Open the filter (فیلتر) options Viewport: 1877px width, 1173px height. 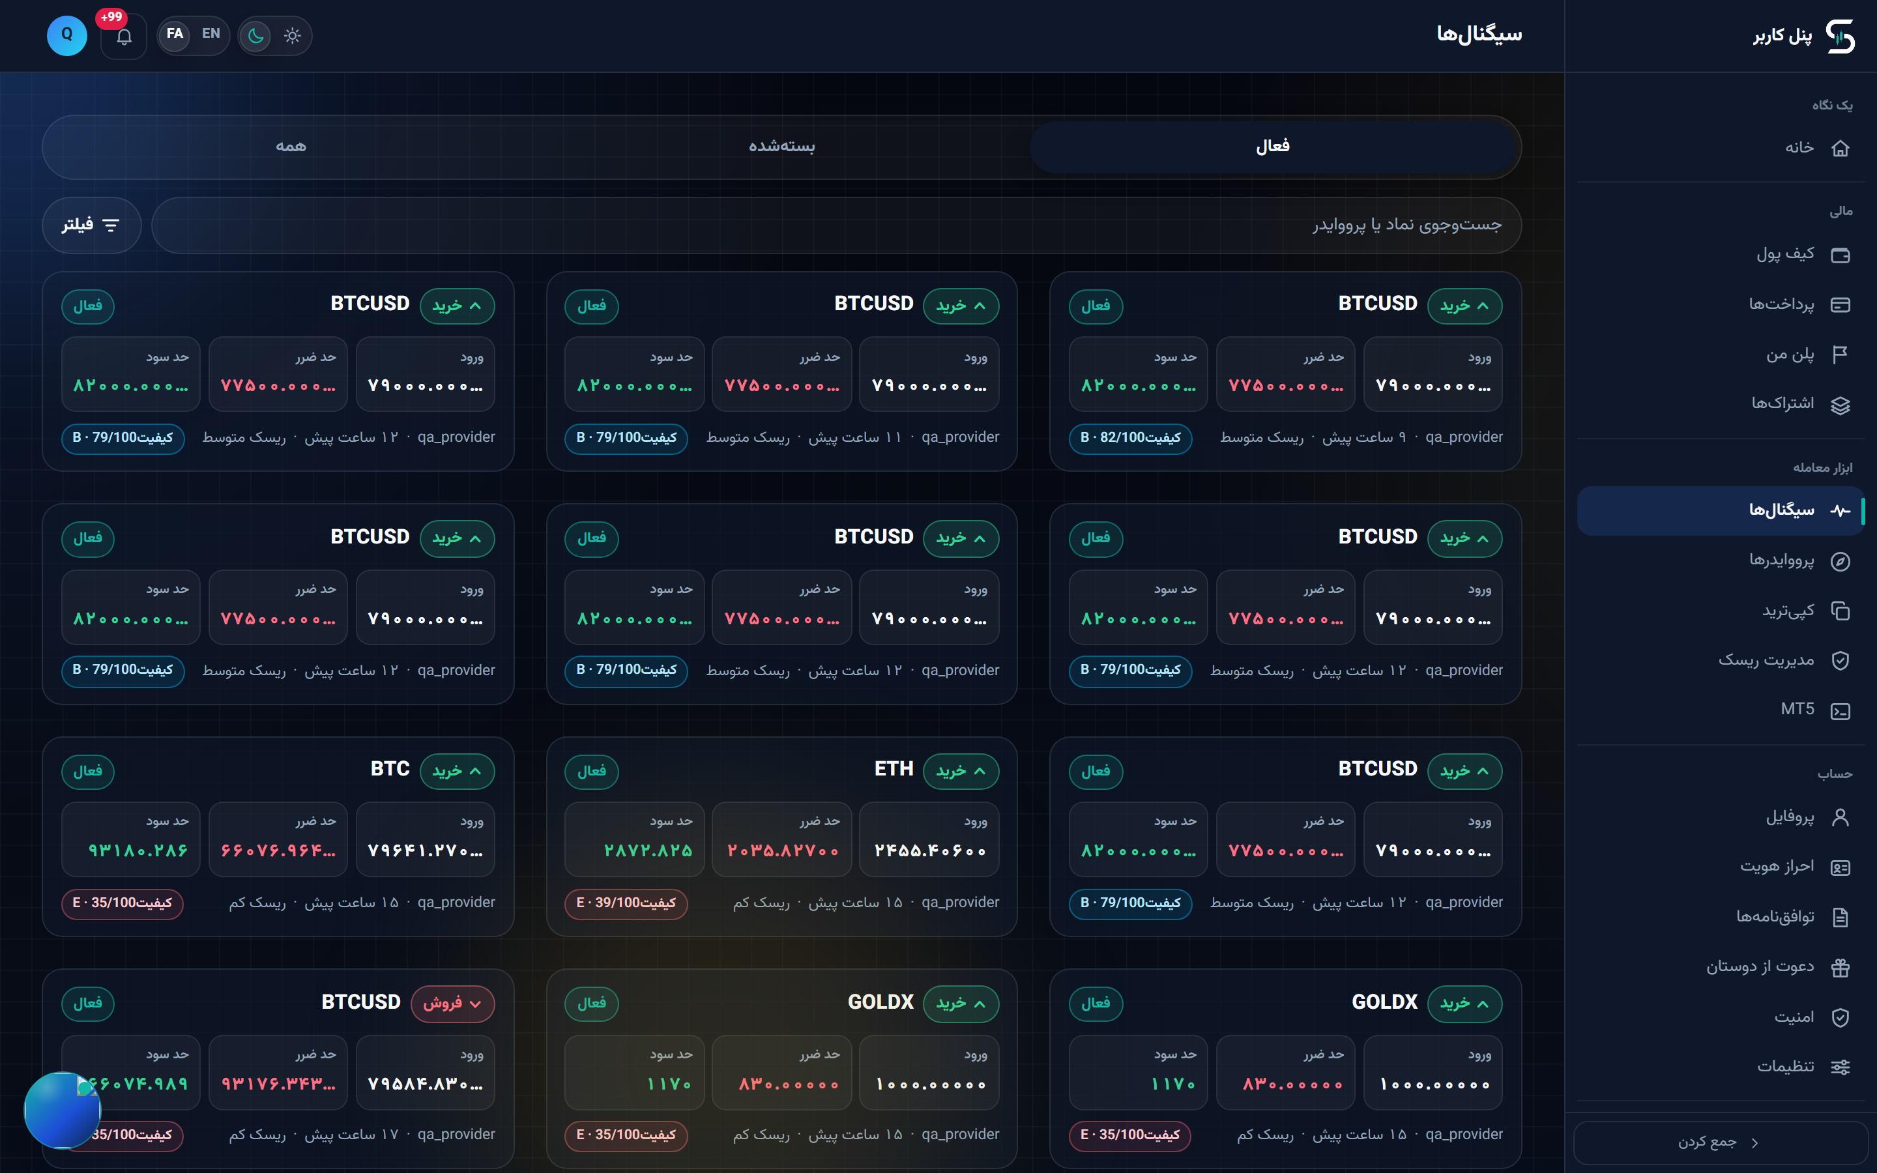click(91, 225)
